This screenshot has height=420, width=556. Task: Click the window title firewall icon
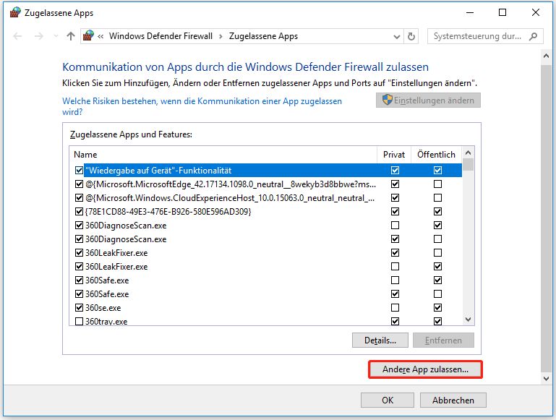pos(15,12)
